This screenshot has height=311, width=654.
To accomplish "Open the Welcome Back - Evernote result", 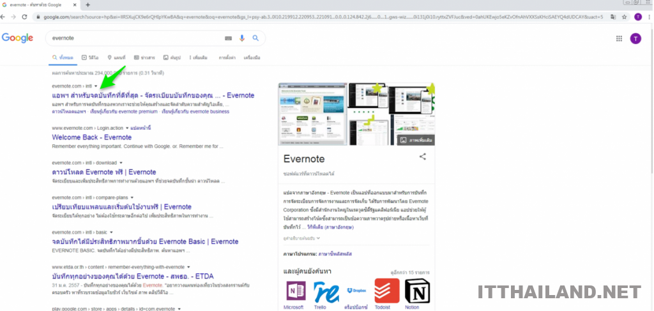I will 92,137.
